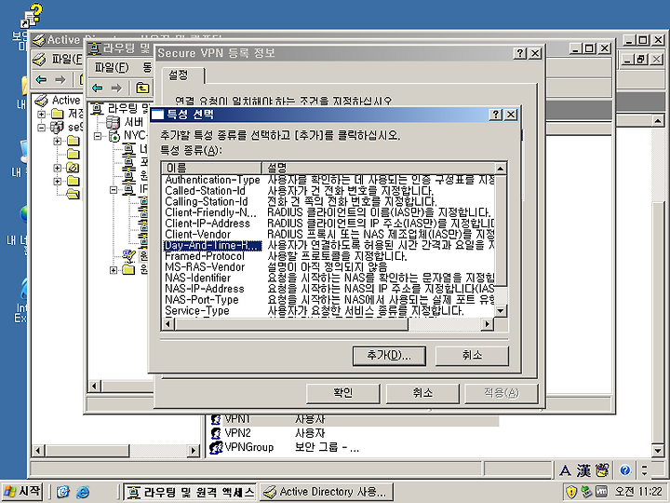This screenshot has width=670, height=503.
Task: Click forward arrow in Routing window toolbar
Action: tap(116, 88)
